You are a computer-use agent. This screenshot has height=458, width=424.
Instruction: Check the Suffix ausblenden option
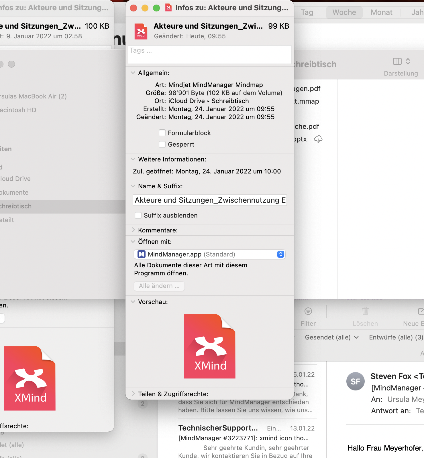[x=138, y=215]
